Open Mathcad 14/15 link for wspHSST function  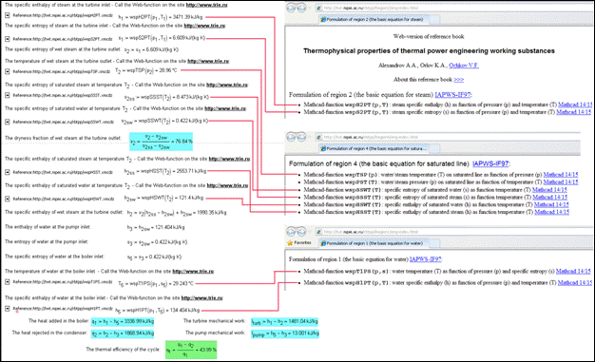(551, 212)
